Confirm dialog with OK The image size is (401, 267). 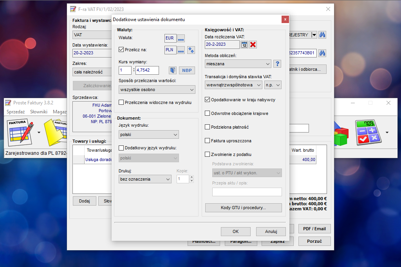point(235,231)
